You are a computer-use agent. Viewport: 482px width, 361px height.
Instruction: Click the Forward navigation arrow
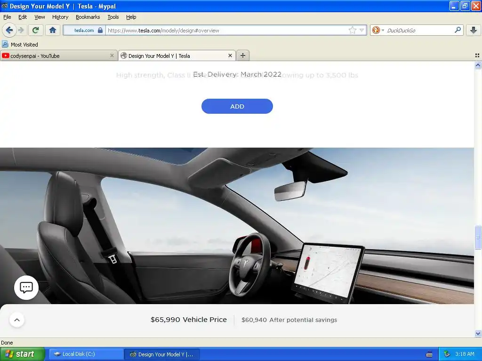click(21, 30)
